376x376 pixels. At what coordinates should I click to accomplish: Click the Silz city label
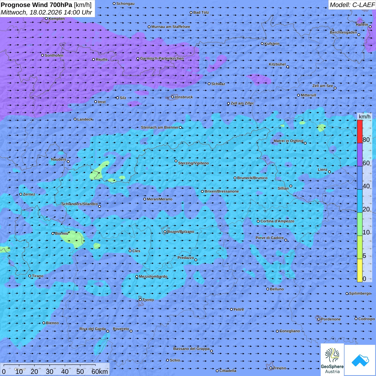123,98
